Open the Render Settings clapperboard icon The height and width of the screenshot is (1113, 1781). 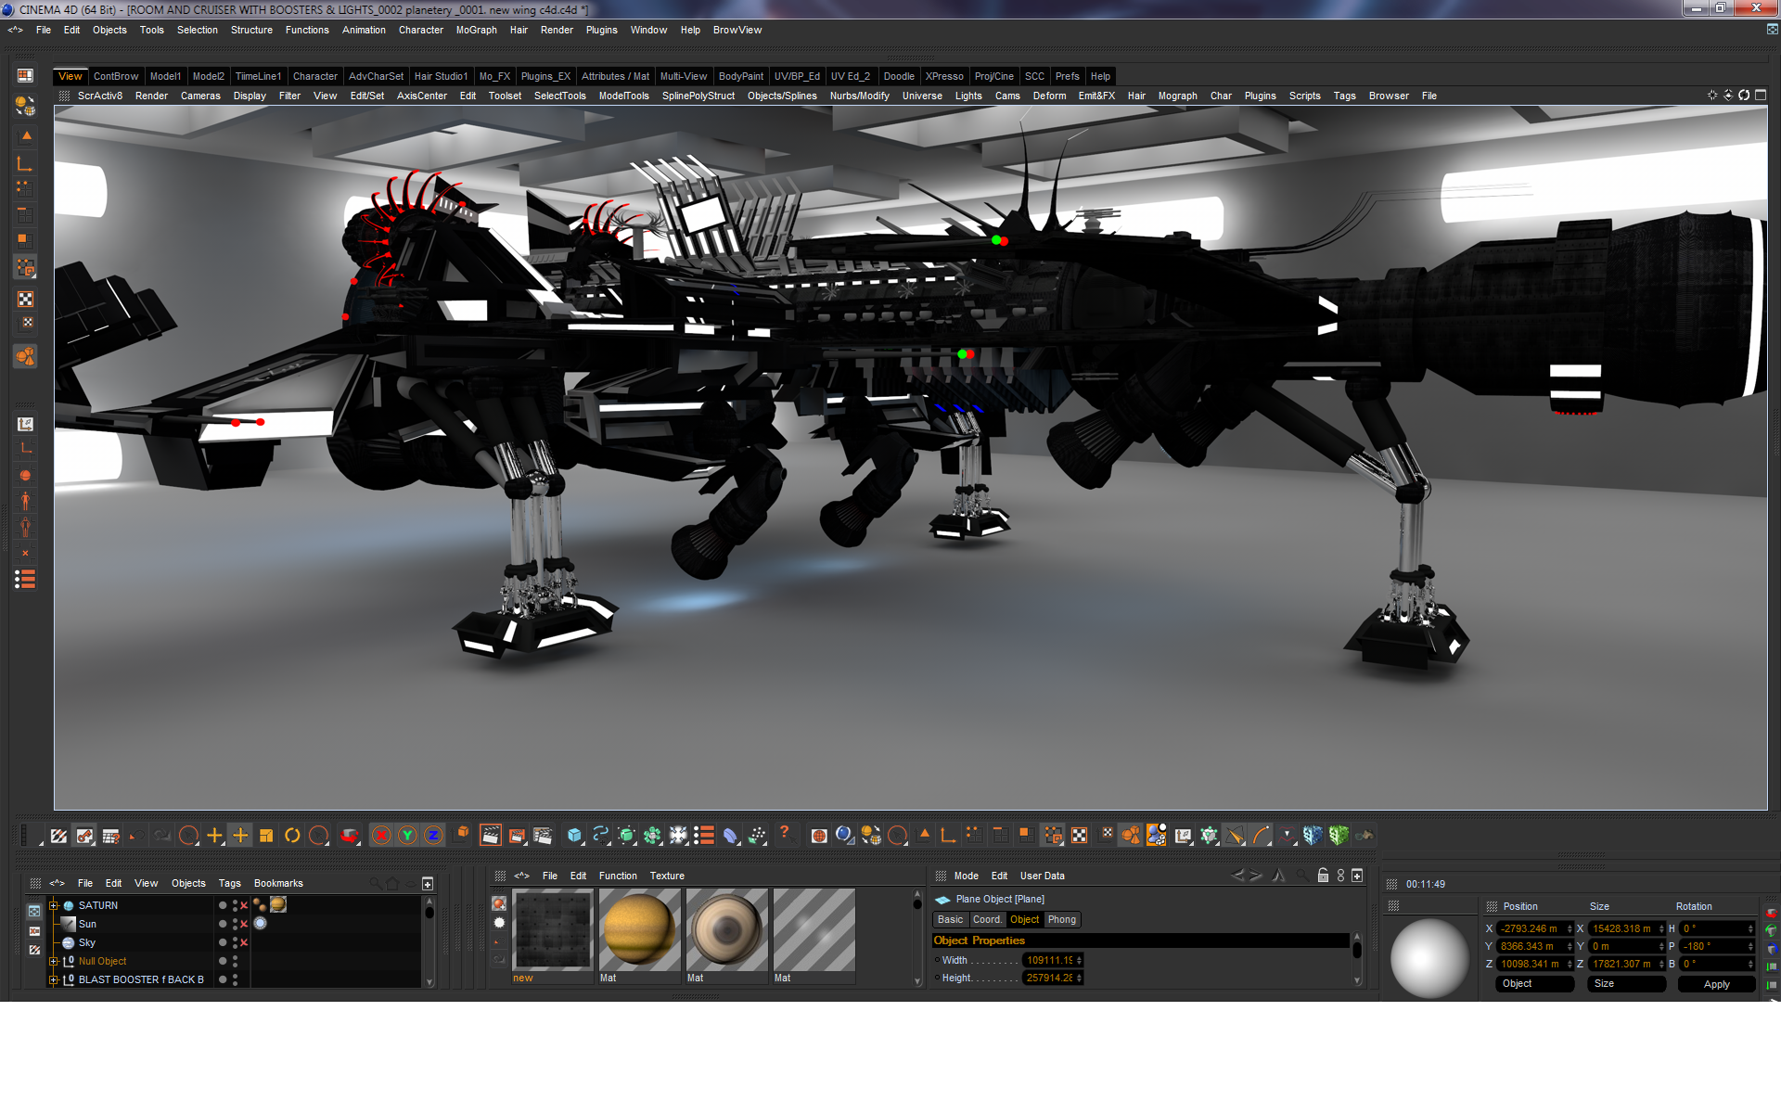click(543, 835)
